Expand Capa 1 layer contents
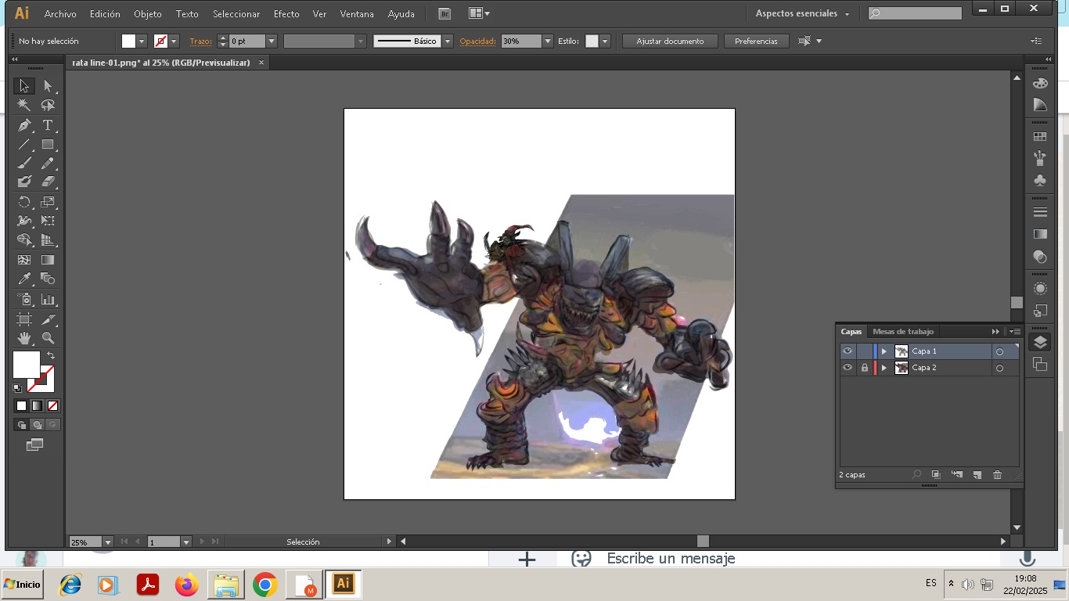Viewport: 1069px width, 601px height. pos(884,351)
